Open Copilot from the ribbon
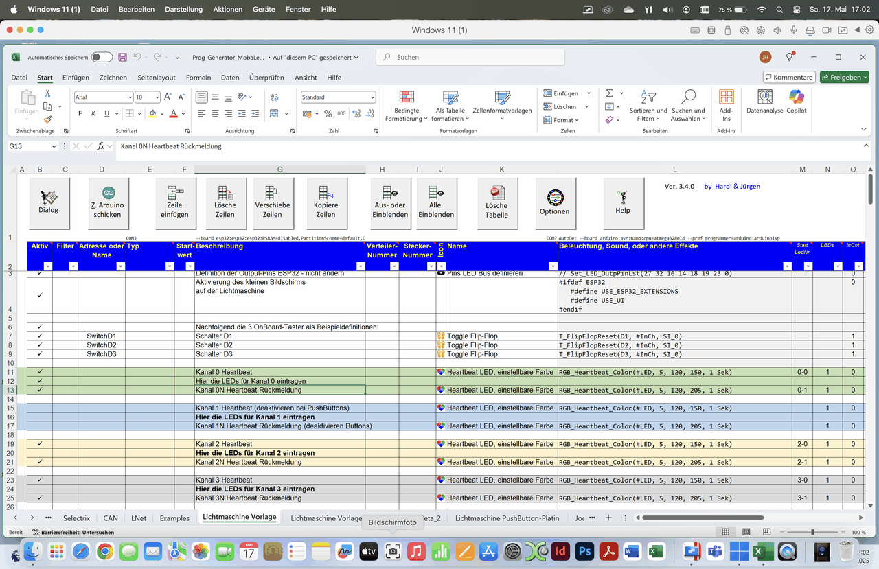 pos(797,97)
